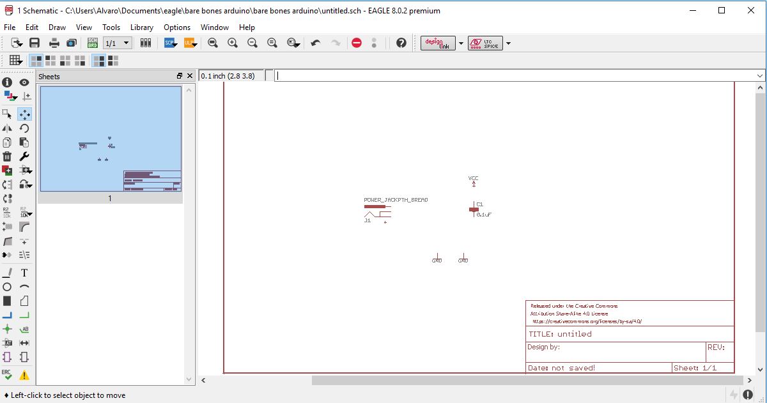Open the Tools menu
Screen dimensions: 767x403
coord(111,27)
